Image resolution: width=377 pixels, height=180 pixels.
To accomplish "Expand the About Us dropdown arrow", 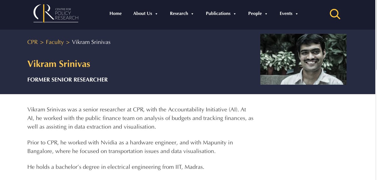I will pyautogui.click(x=156, y=14).
